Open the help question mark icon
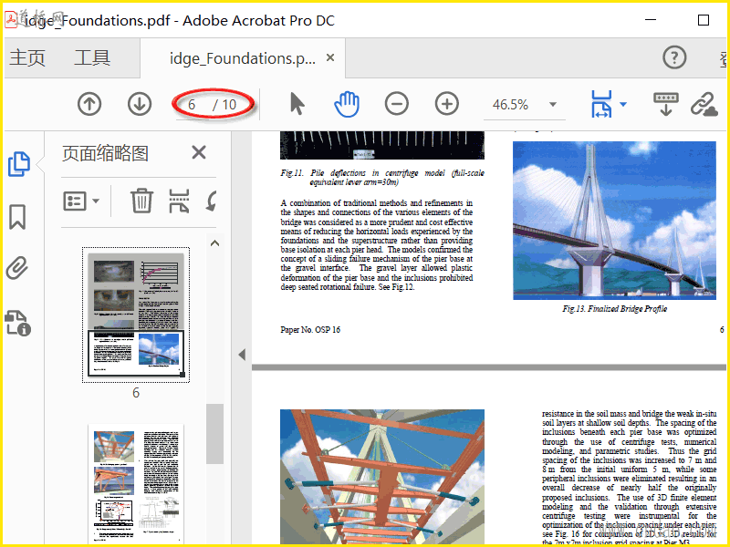Screen dimensions: 730x547 pyautogui.click(x=674, y=57)
